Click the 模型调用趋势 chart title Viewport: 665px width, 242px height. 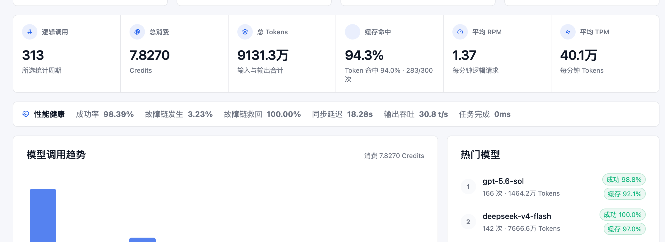point(56,155)
